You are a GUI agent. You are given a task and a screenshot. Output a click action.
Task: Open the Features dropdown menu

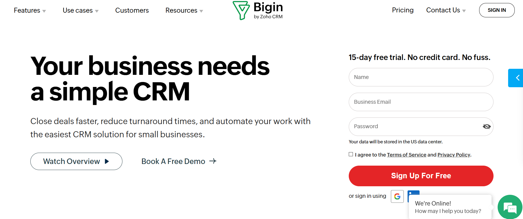coord(30,10)
